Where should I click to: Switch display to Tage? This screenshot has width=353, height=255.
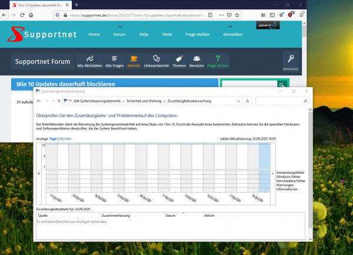pos(53,139)
